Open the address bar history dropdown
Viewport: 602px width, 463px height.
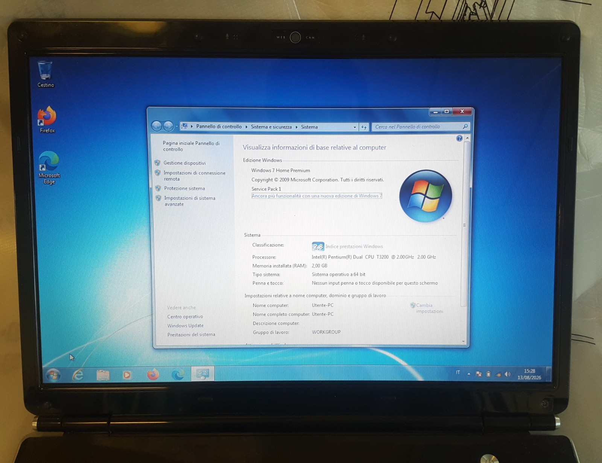[354, 127]
